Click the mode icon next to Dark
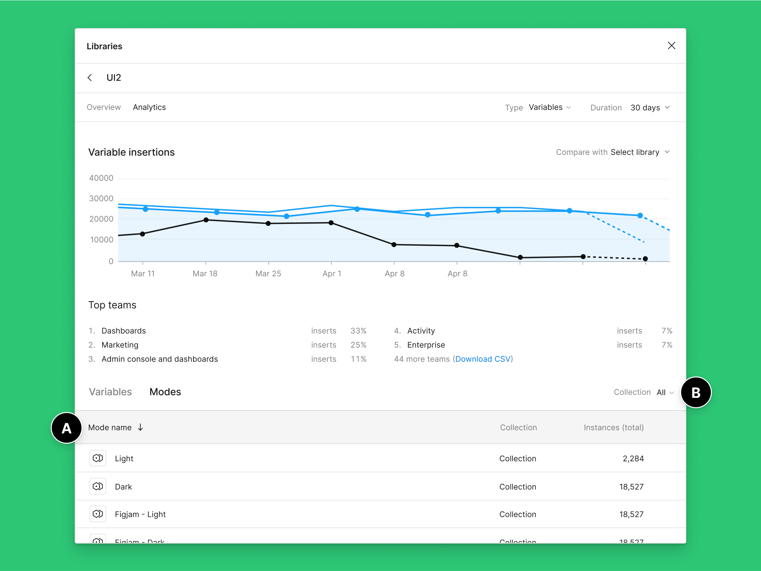The width and height of the screenshot is (761, 571). coord(98,486)
